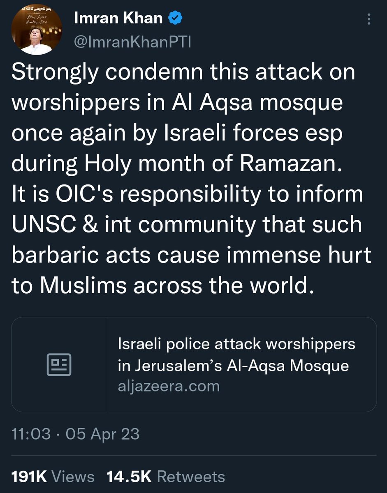Open the Retweets label
This screenshot has height=493, width=387.
click(x=191, y=477)
